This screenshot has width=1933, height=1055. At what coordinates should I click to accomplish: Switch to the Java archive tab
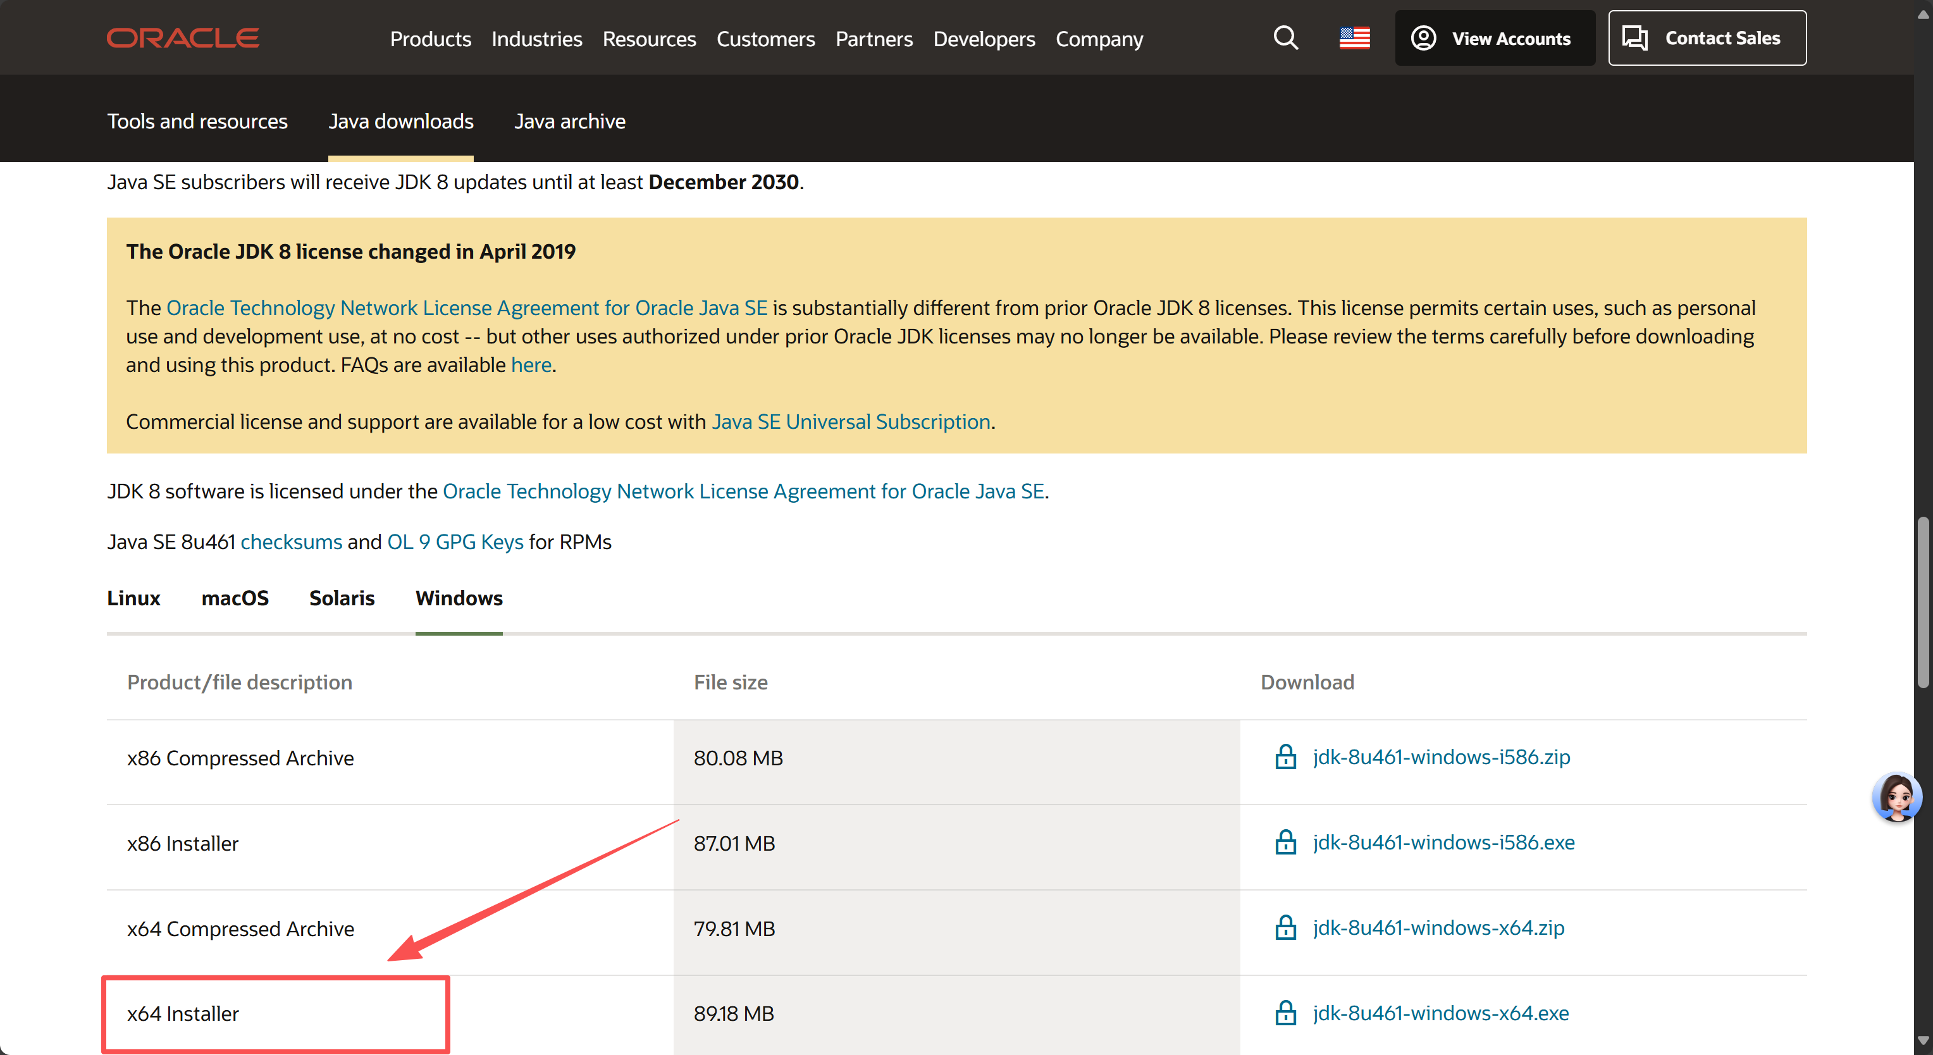pyautogui.click(x=569, y=121)
